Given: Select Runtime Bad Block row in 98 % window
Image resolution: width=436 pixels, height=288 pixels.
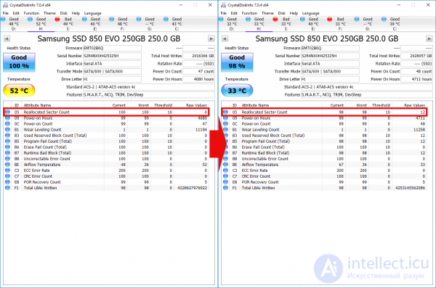Looking at the screenshot, I should [325, 153].
